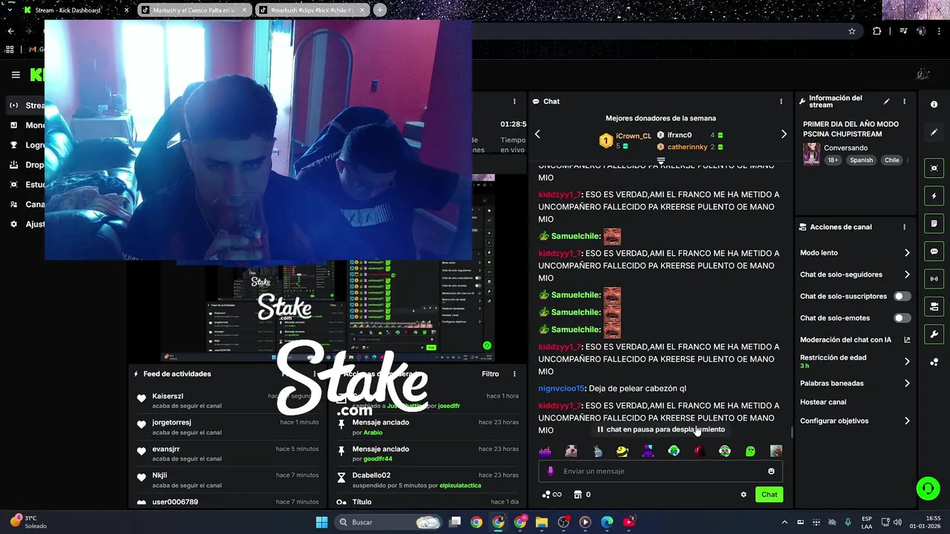Switch to #markush #clips #kick tab
The width and height of the screenshot is (950, 534).
click(312, 10)
